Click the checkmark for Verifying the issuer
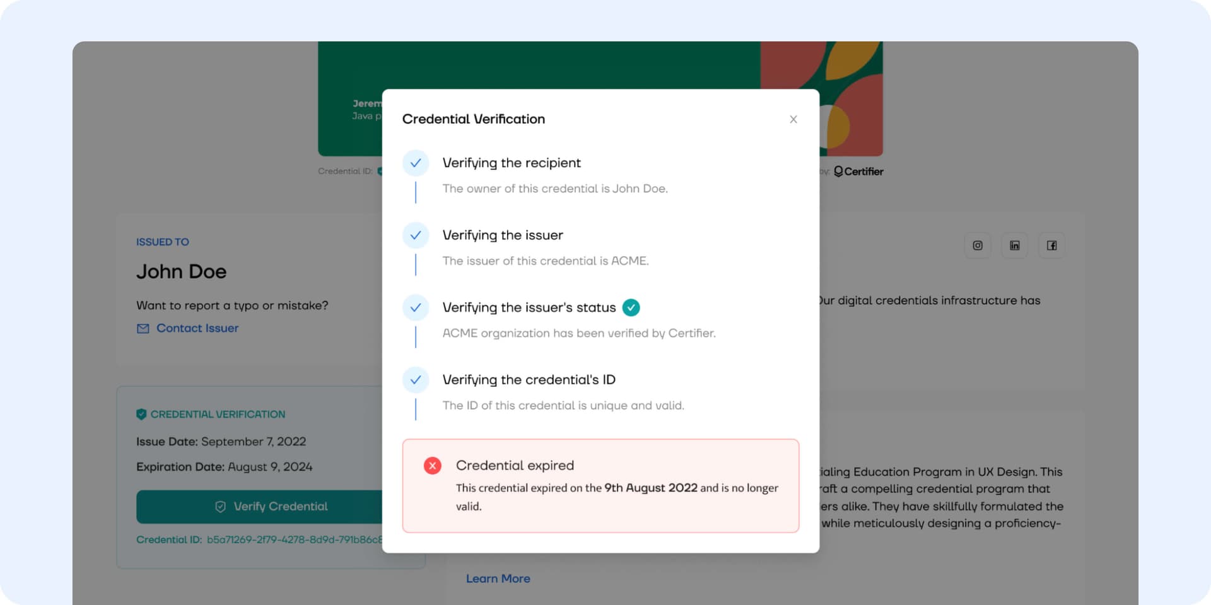This screenshot has height=605, width=1211. pos(416,235)
